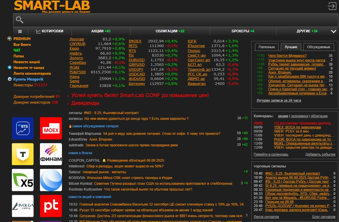This screenshot has height=222, width=339.
Task: Click the red PT logo tile
Action: (51, 206)
